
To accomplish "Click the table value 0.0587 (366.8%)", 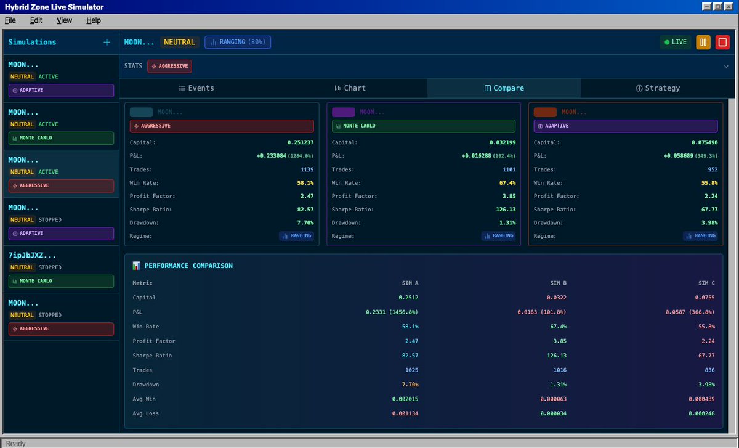I will point(690,312).
